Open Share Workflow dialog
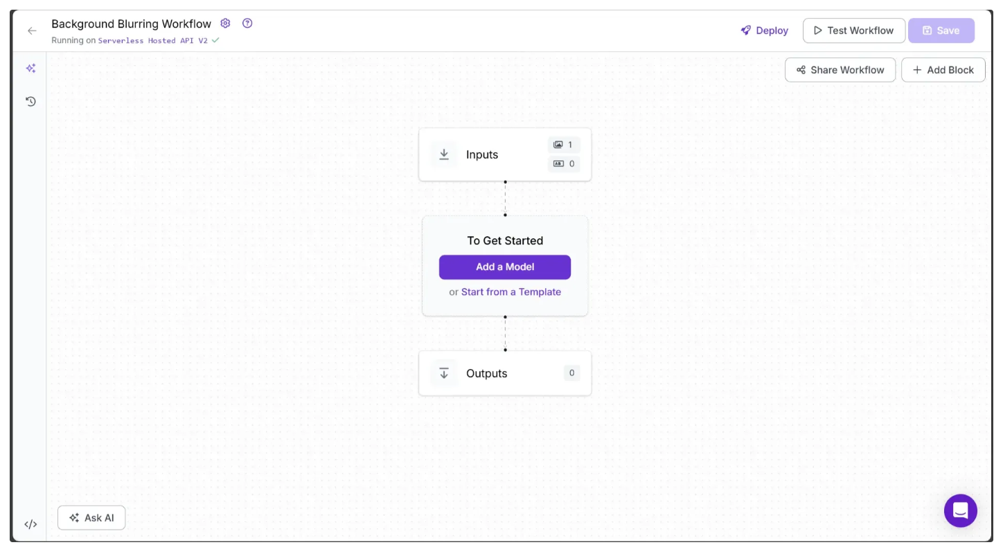Viewport: 1003px width, 547px height. pyautogui.click(x=840, y=70)
